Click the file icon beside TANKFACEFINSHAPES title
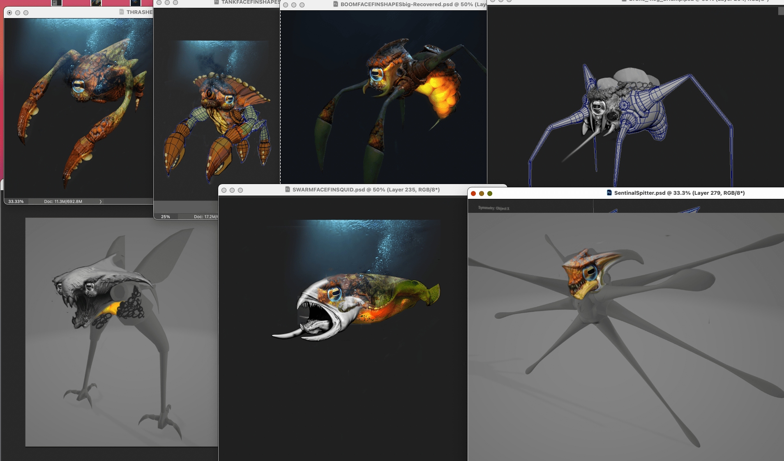This screenshot has height=461, width=784. 217,2
